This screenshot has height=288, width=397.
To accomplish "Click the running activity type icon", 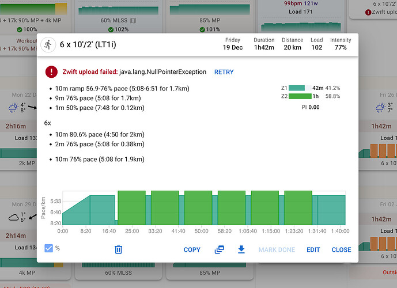I will pos(48,44).
